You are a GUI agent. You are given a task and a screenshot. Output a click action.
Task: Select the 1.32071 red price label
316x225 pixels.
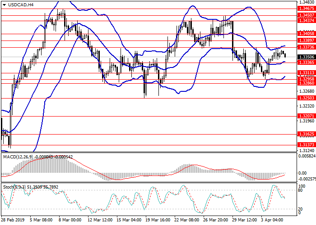307,116
